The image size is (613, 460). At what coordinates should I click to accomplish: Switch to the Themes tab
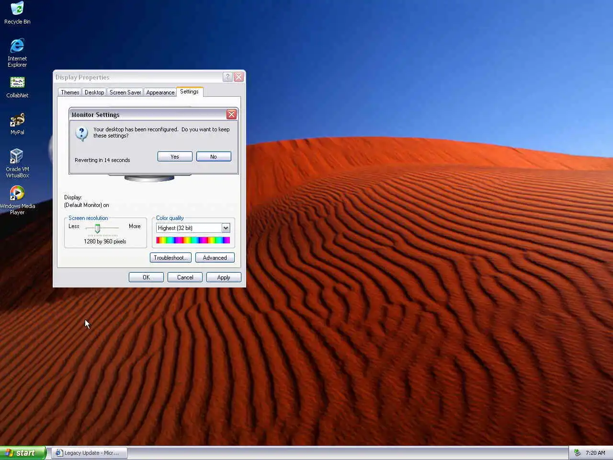click(70, 92)
